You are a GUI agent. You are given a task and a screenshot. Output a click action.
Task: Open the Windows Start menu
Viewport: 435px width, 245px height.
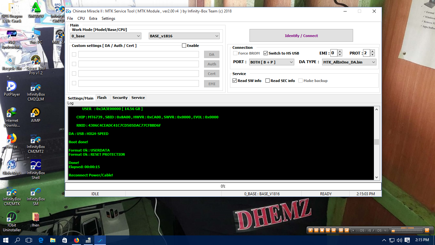click(6, 240)
